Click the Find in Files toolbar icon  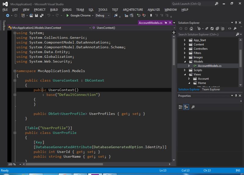click(x=116, y=16)
